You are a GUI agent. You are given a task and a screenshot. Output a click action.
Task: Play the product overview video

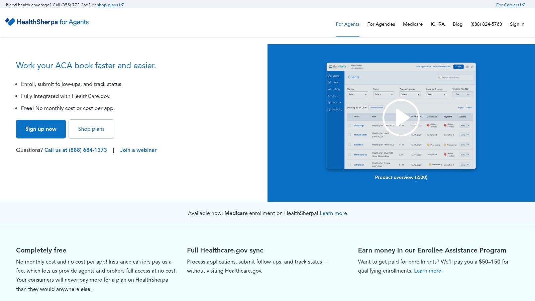point(401,117)
